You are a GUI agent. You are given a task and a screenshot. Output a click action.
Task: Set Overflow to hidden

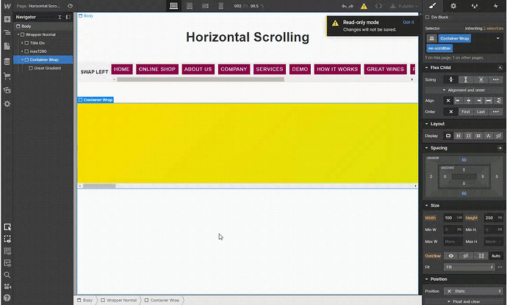tap(466, 256)
